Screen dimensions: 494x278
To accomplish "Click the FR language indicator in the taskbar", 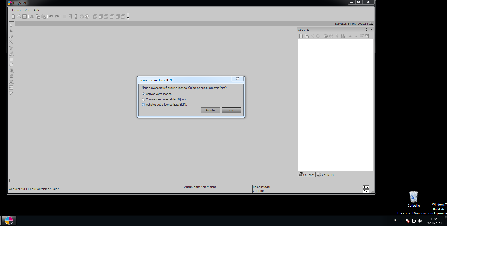I will point(394,220).
